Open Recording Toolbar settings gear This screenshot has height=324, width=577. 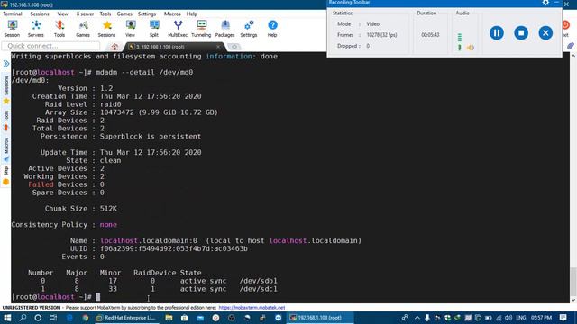[x=545, y=3]
